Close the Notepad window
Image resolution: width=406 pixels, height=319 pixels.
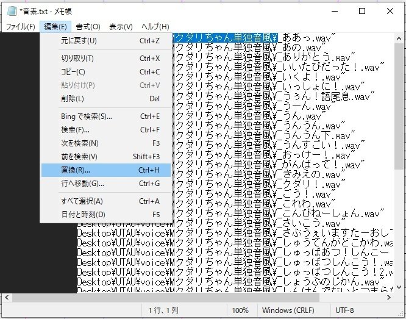390,11
